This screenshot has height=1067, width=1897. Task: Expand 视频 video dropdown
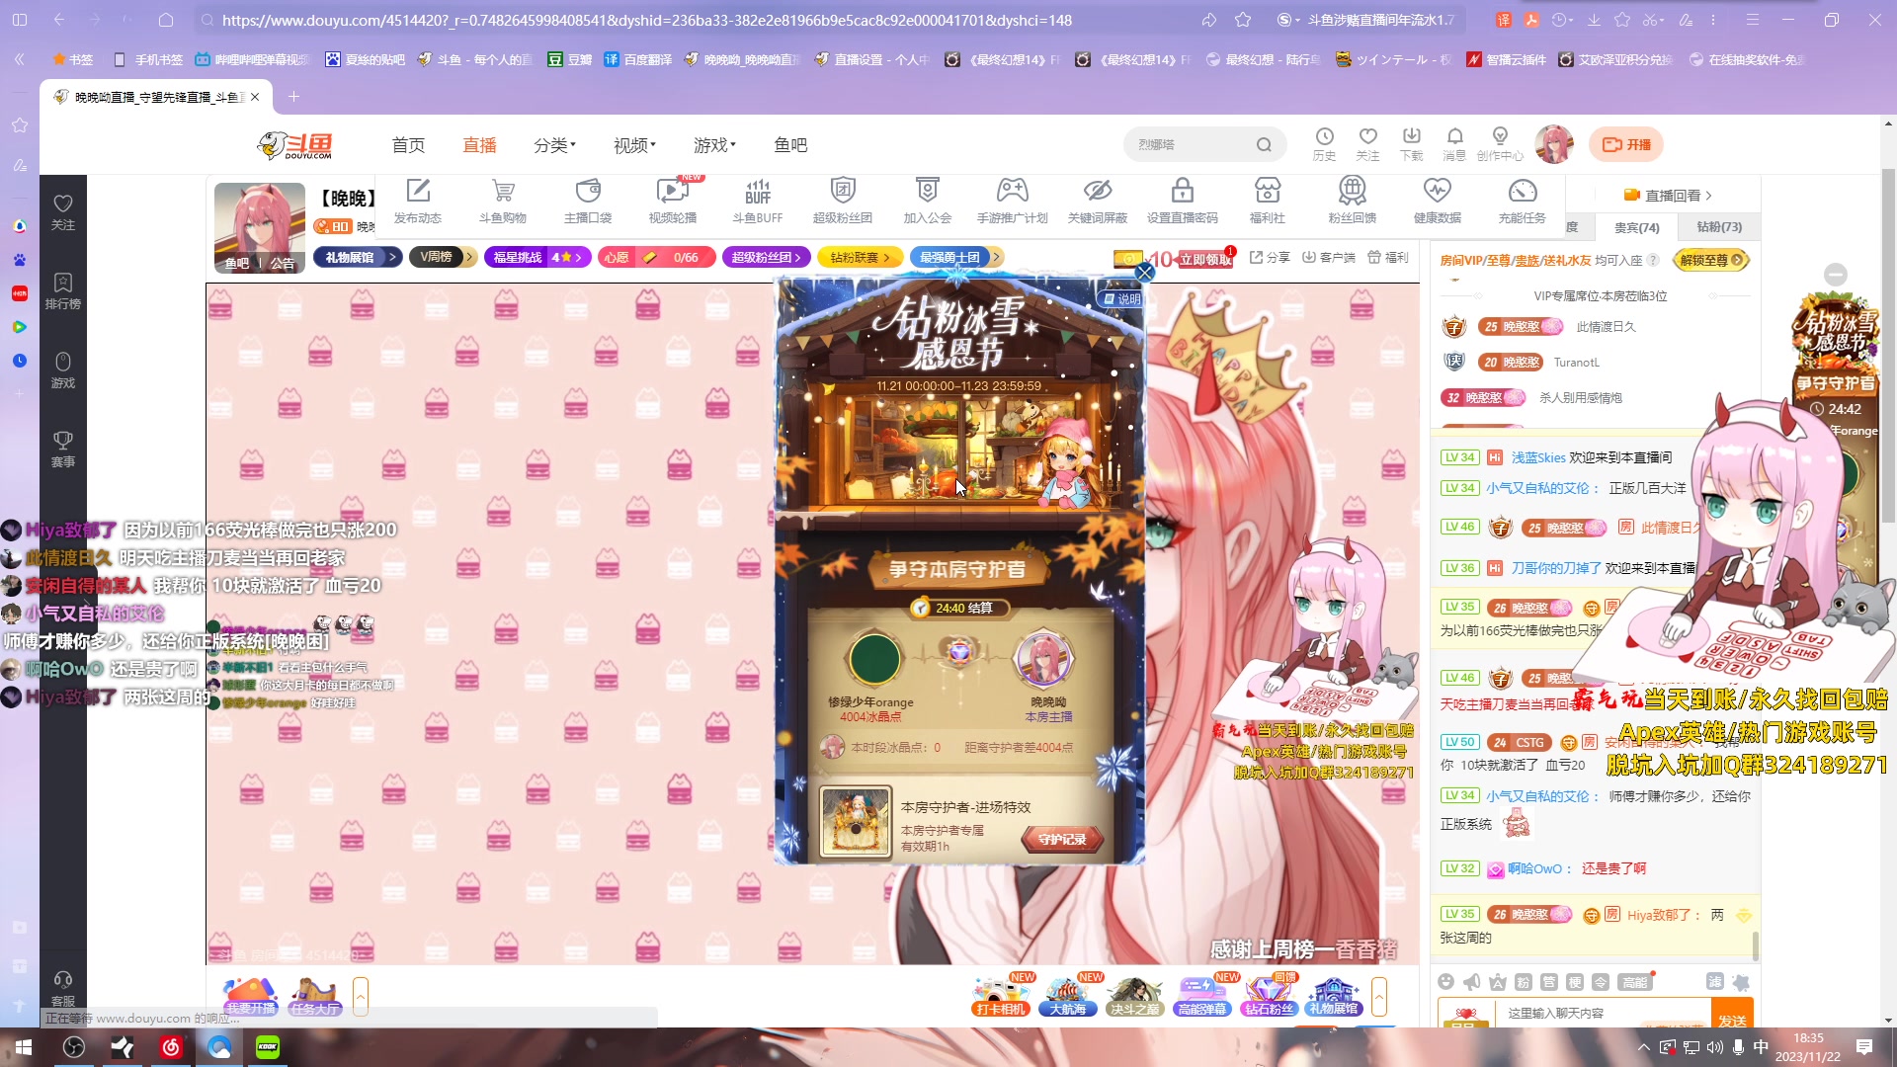(x=634, y=145)
